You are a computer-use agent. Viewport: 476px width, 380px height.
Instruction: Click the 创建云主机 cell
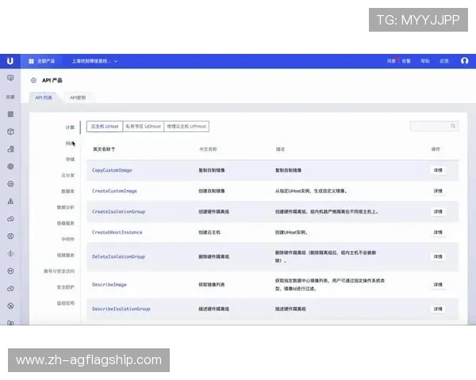209,233
